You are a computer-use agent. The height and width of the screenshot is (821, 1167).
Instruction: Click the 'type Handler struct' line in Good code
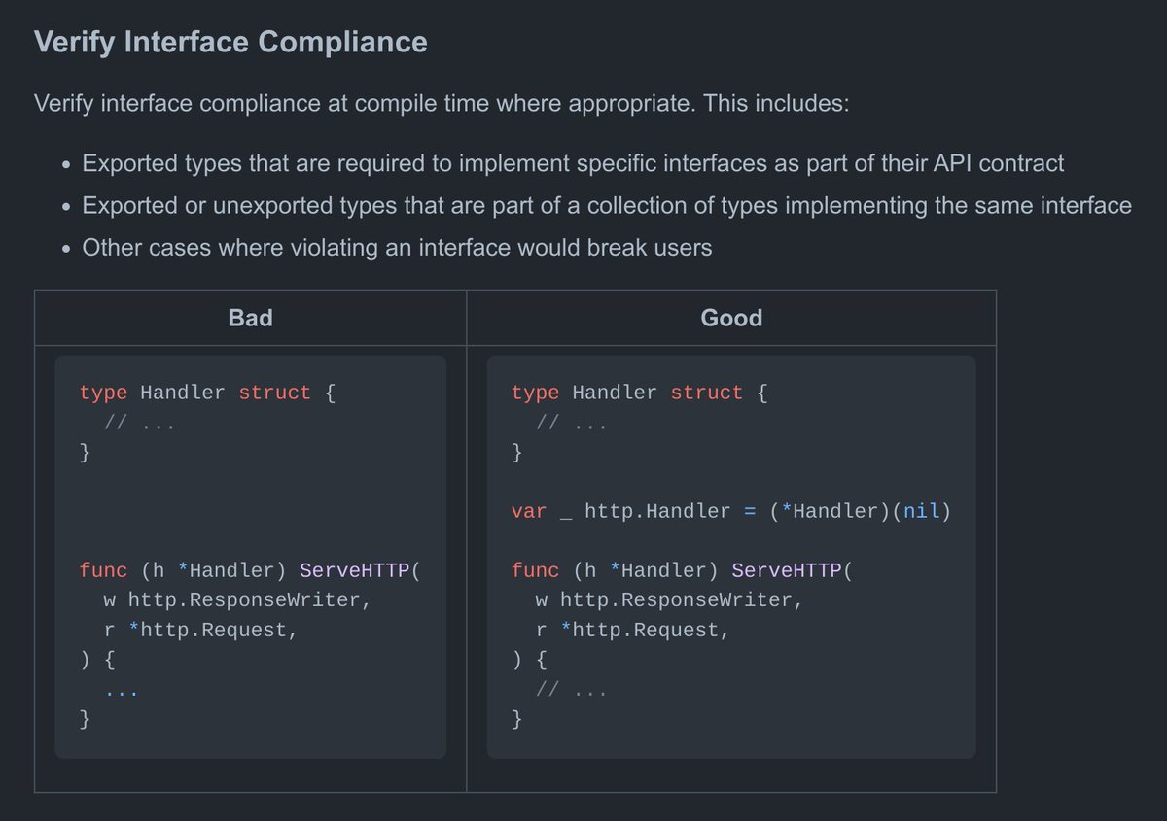640,393
